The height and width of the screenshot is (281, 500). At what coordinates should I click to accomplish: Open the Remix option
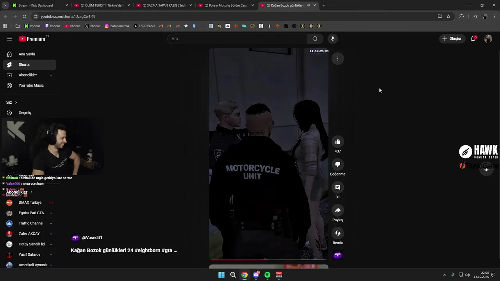click(337, 233)
